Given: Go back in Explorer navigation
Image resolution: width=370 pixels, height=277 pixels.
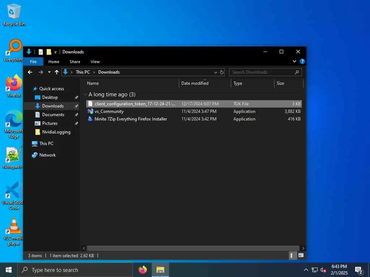Looking at the screenshot, I should click(x=30, y=72).
